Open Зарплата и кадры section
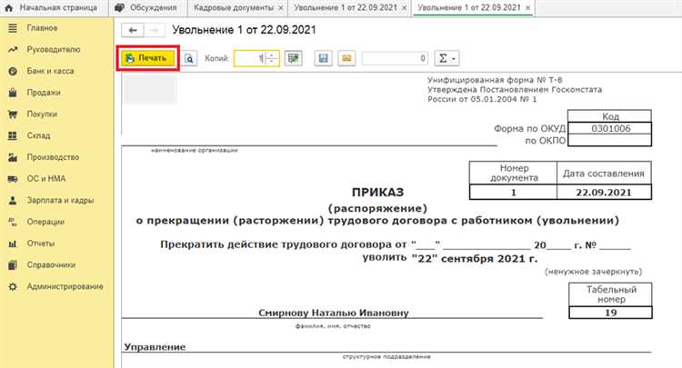The image size is (682, 368). pos(60,200)
